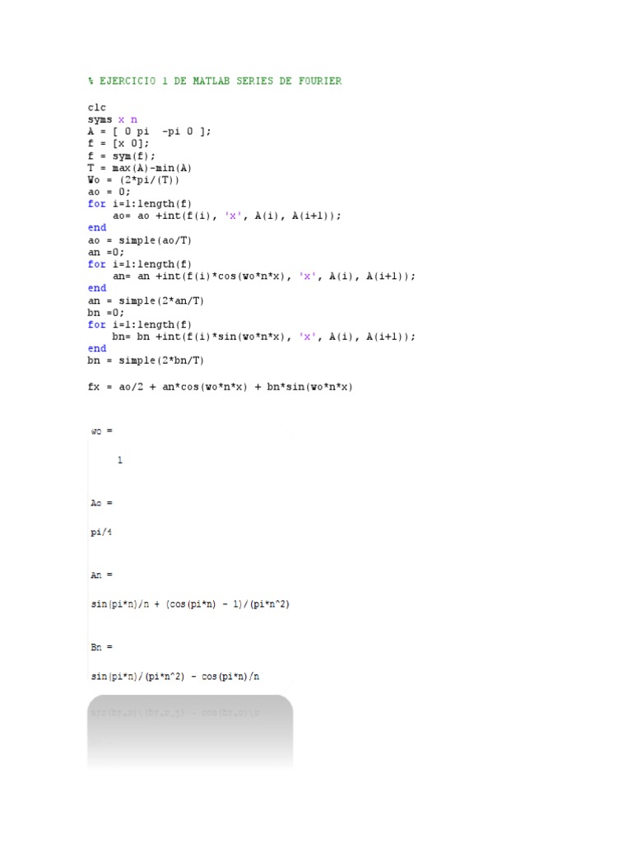Click the 'bn= bn +int(f(i)*sin(wo*n*x)...' line
This screenshot has width=632, height=843.
[x=264, y=337]
